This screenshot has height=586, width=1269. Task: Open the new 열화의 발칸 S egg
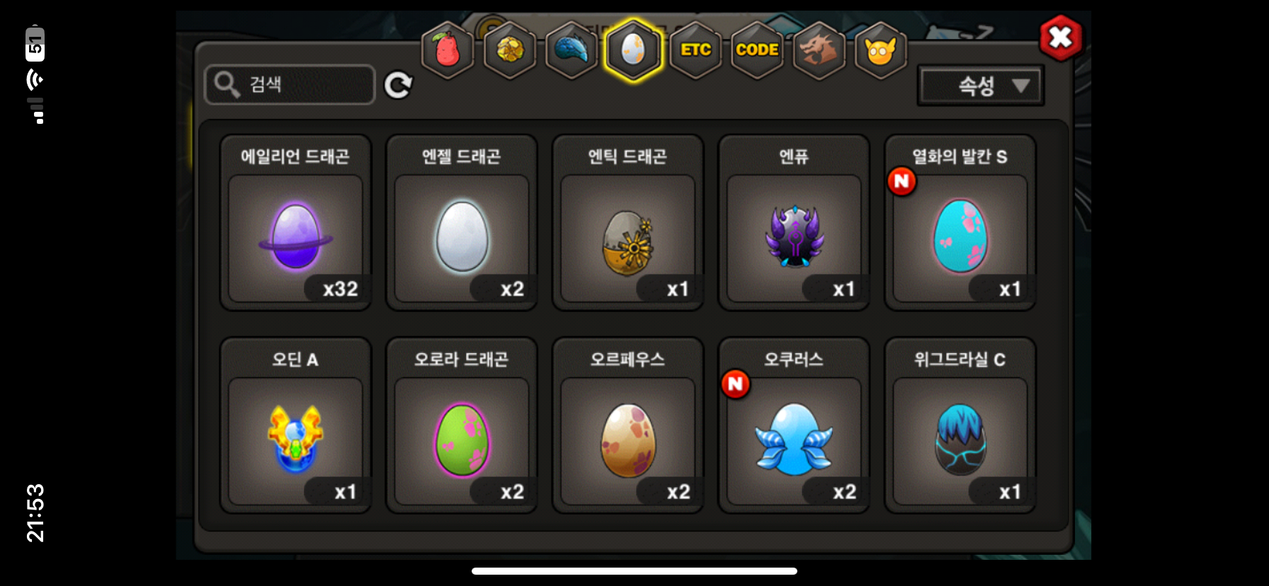(x=960, y=222)
